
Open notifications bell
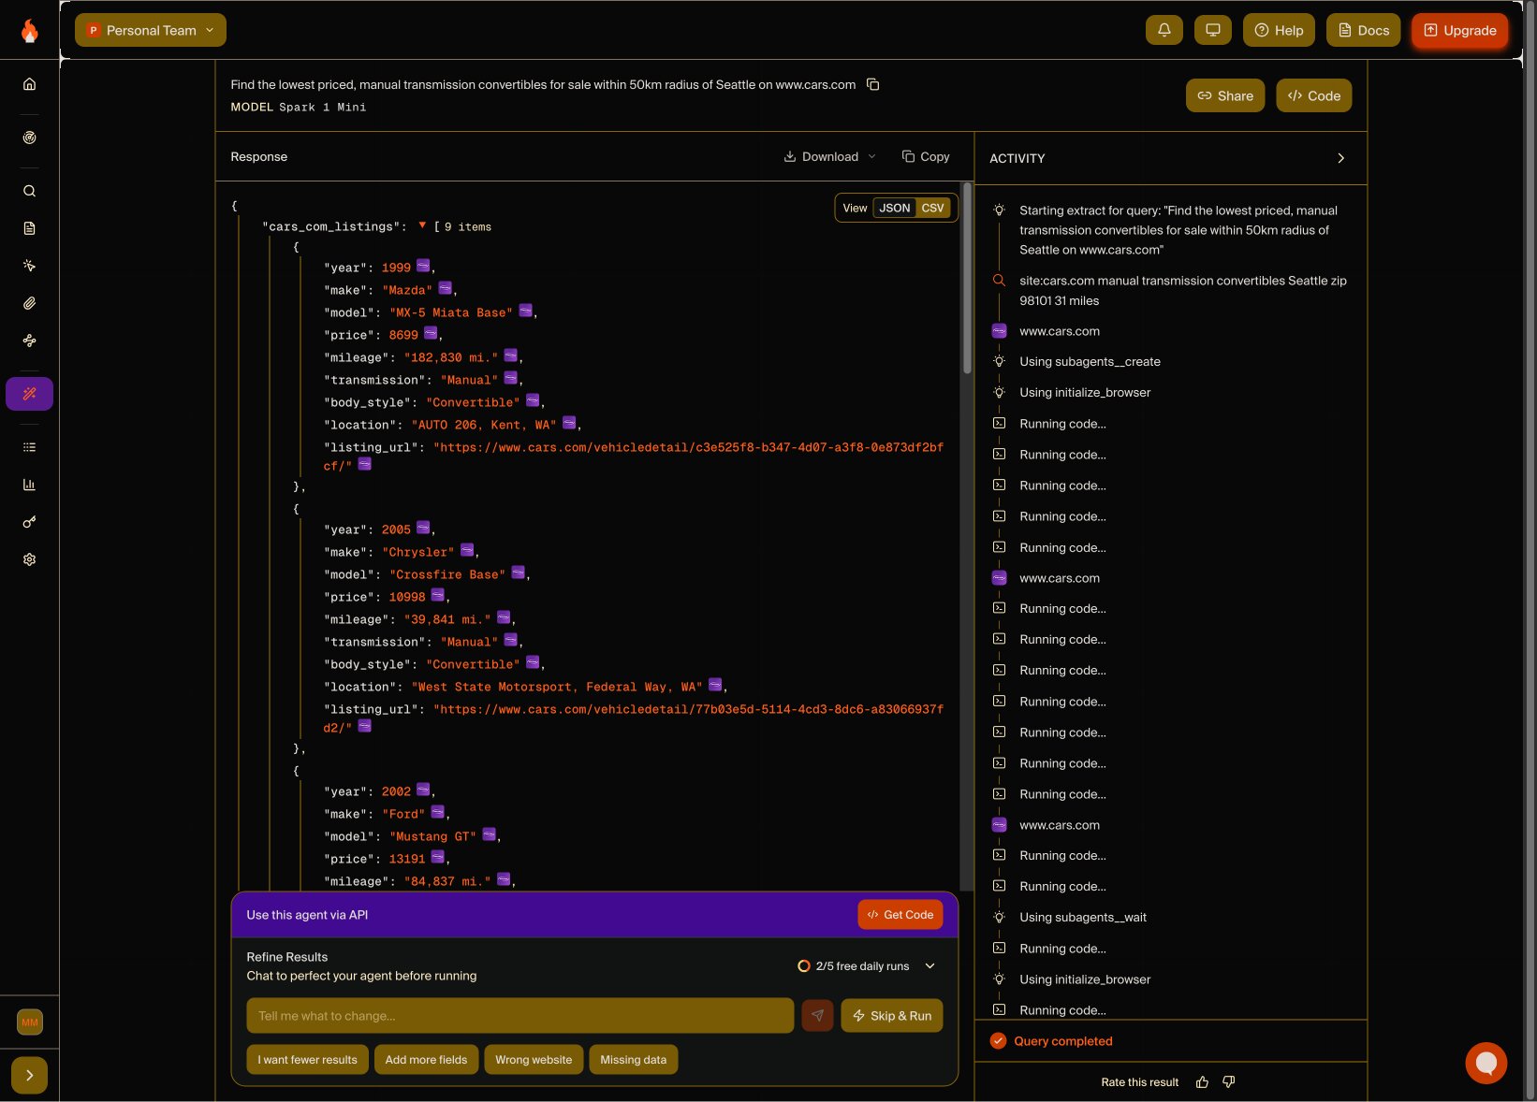(1164, 30)
